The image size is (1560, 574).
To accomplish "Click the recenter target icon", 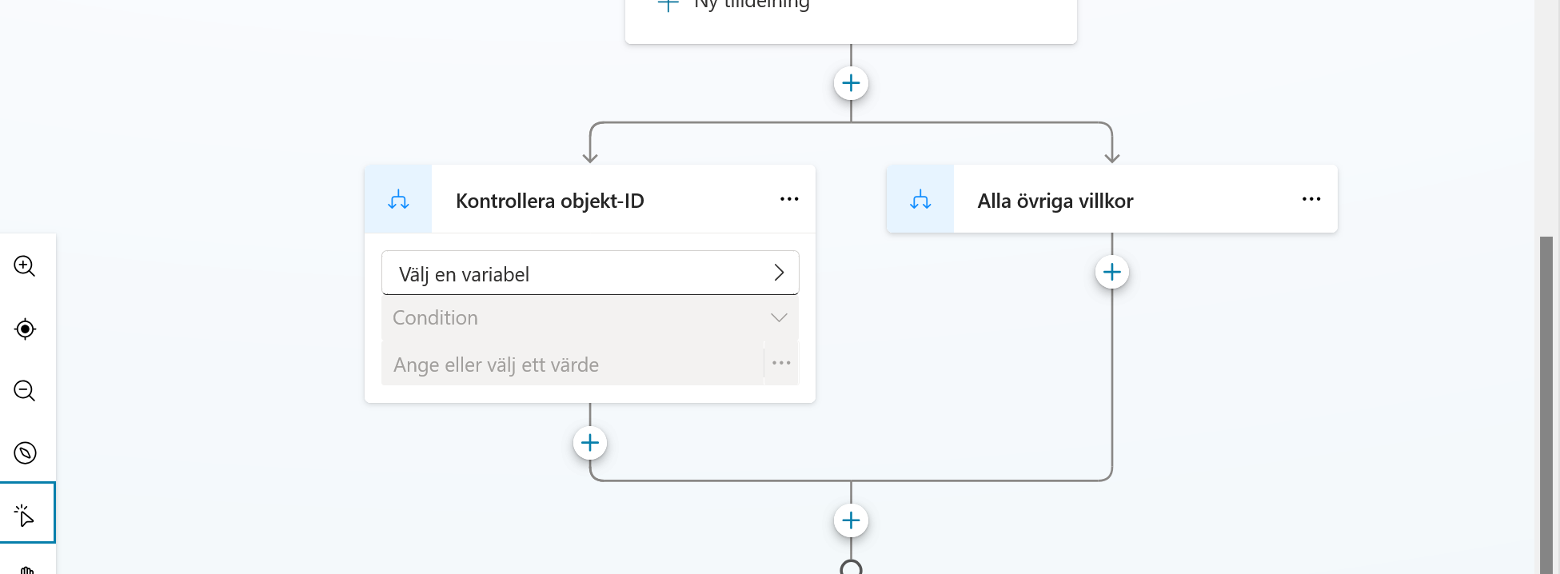I will pos(25,329).
